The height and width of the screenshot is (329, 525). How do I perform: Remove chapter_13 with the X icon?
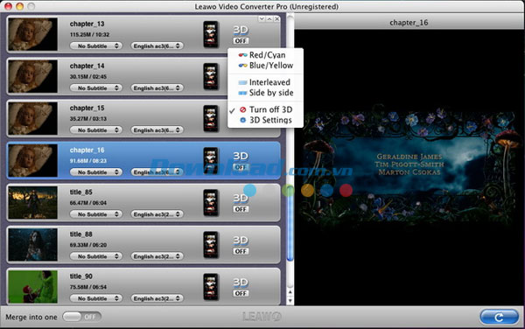(276, 19)
